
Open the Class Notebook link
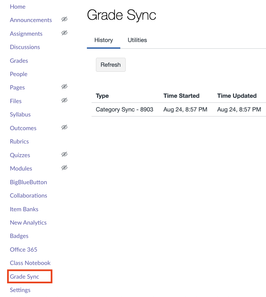click(30, 263)
